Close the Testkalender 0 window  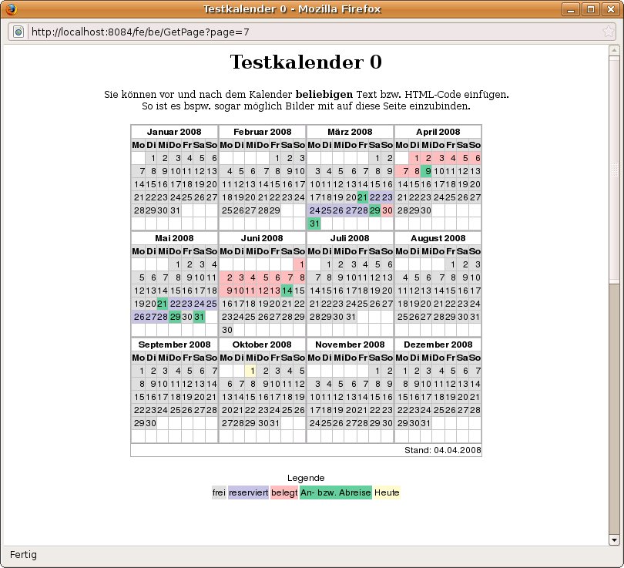(x=610, y=9)
